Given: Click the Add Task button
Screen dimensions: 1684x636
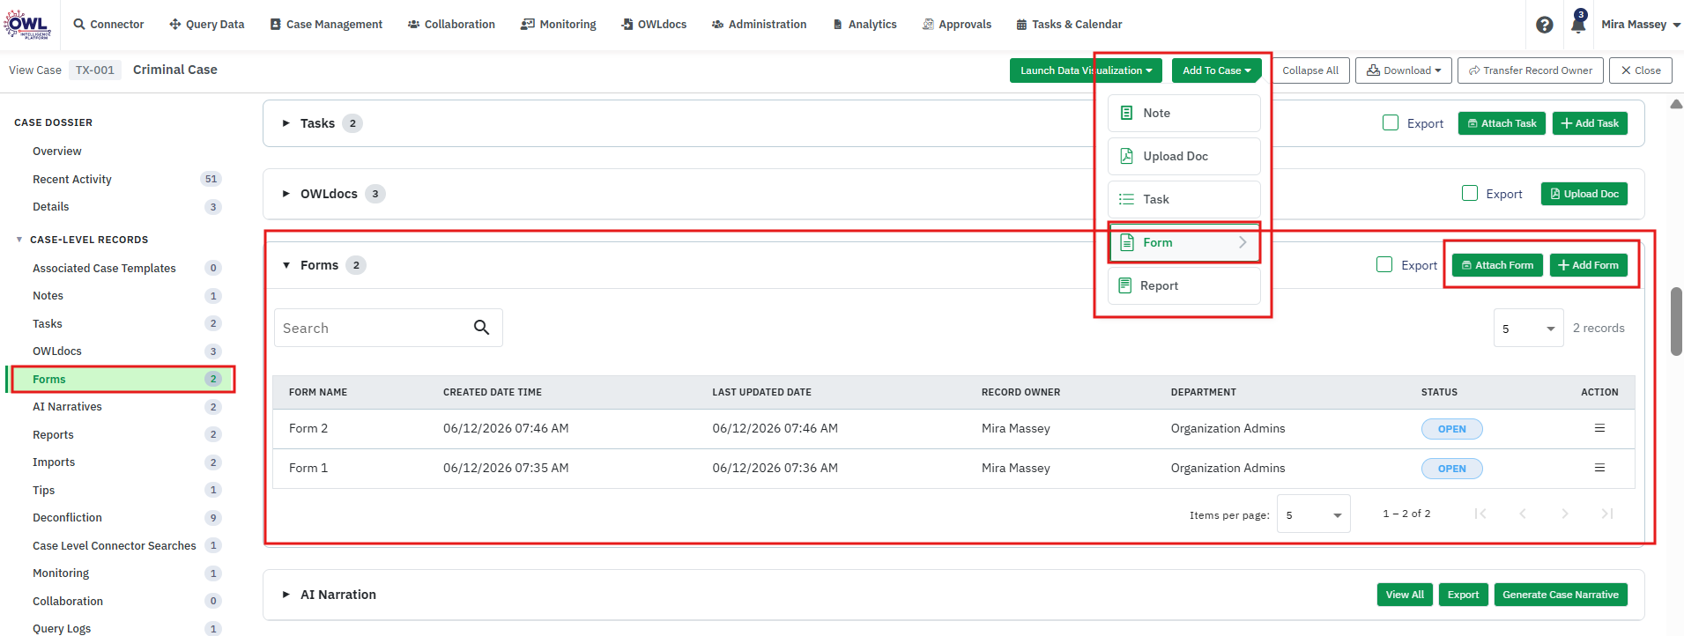Looking at the screenshot, I should pos(1590,123).
